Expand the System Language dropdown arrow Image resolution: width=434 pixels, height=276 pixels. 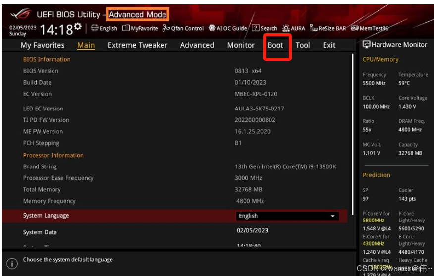333,216
